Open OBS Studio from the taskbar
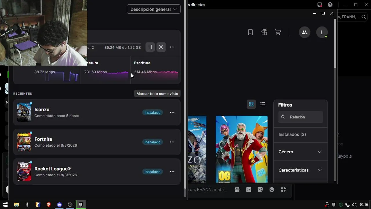The image size is (371, 209). 70,205
